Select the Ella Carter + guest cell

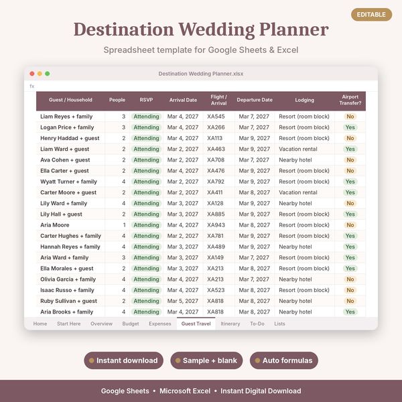click(70, 171)
